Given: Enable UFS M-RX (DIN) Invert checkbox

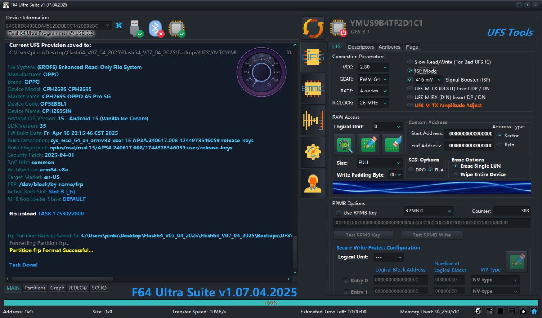Looking at the screenshot, I should point(410,97).
